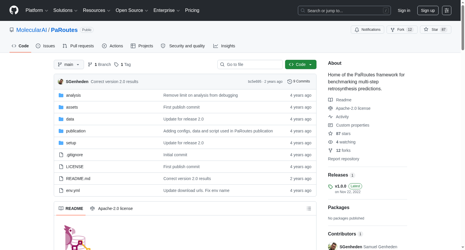Click the Search or jump to field
Viewport: 465px width, 250px height.
tap(344, 10)
